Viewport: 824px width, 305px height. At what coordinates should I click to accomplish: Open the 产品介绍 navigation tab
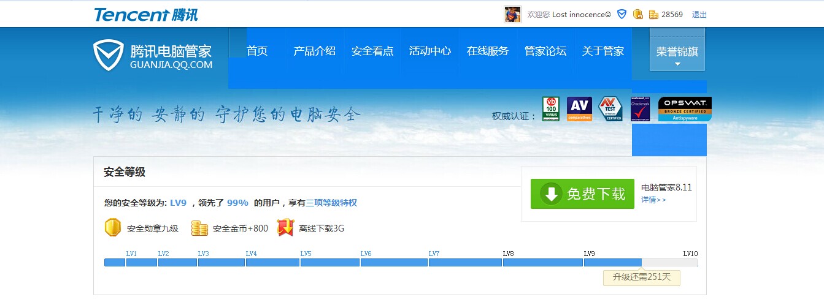pos(315,51)
